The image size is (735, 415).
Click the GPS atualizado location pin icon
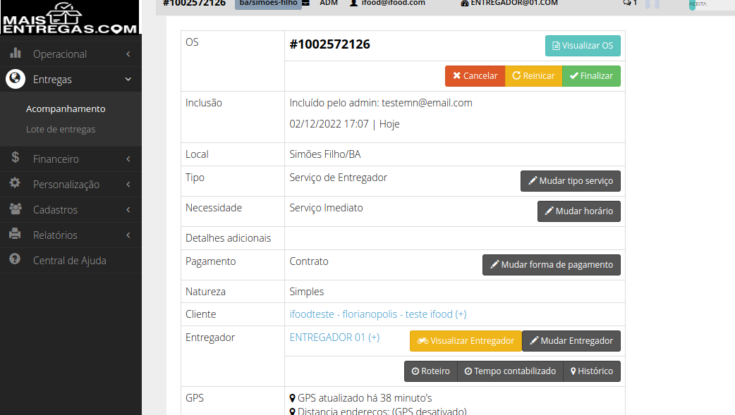tap(293, 398)
